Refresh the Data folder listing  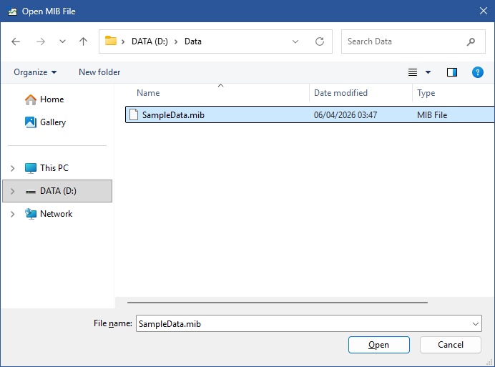[x=320, y=41]
